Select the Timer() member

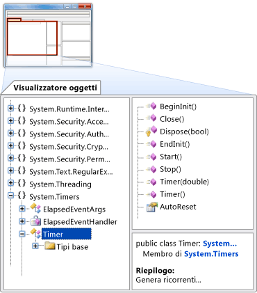click(172, 194)
